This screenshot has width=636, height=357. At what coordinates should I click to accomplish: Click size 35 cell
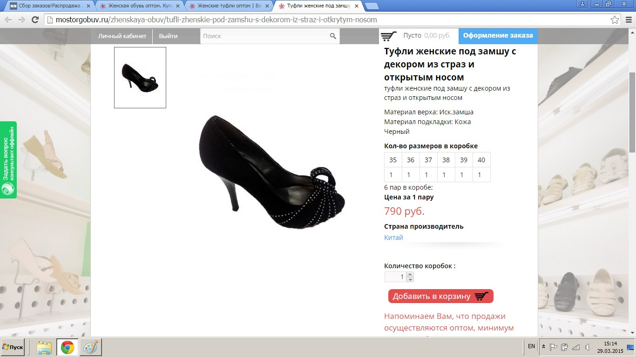(x=393, y=160)
